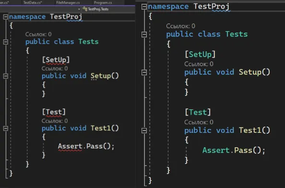Click the TestProj namespace name in left editor
The height and width of the screenshot is (188, 285).
(x=66, y=17)
